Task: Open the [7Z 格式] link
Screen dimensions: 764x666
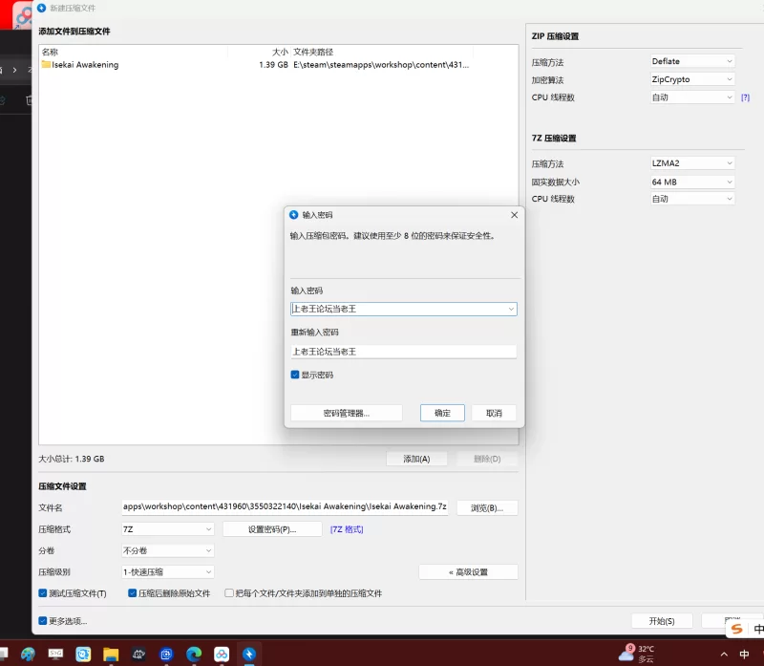Action: click(x=347, y=529)
